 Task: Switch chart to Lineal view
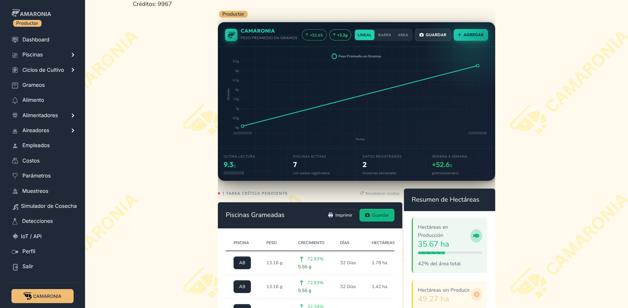click(x=364, y=35)
